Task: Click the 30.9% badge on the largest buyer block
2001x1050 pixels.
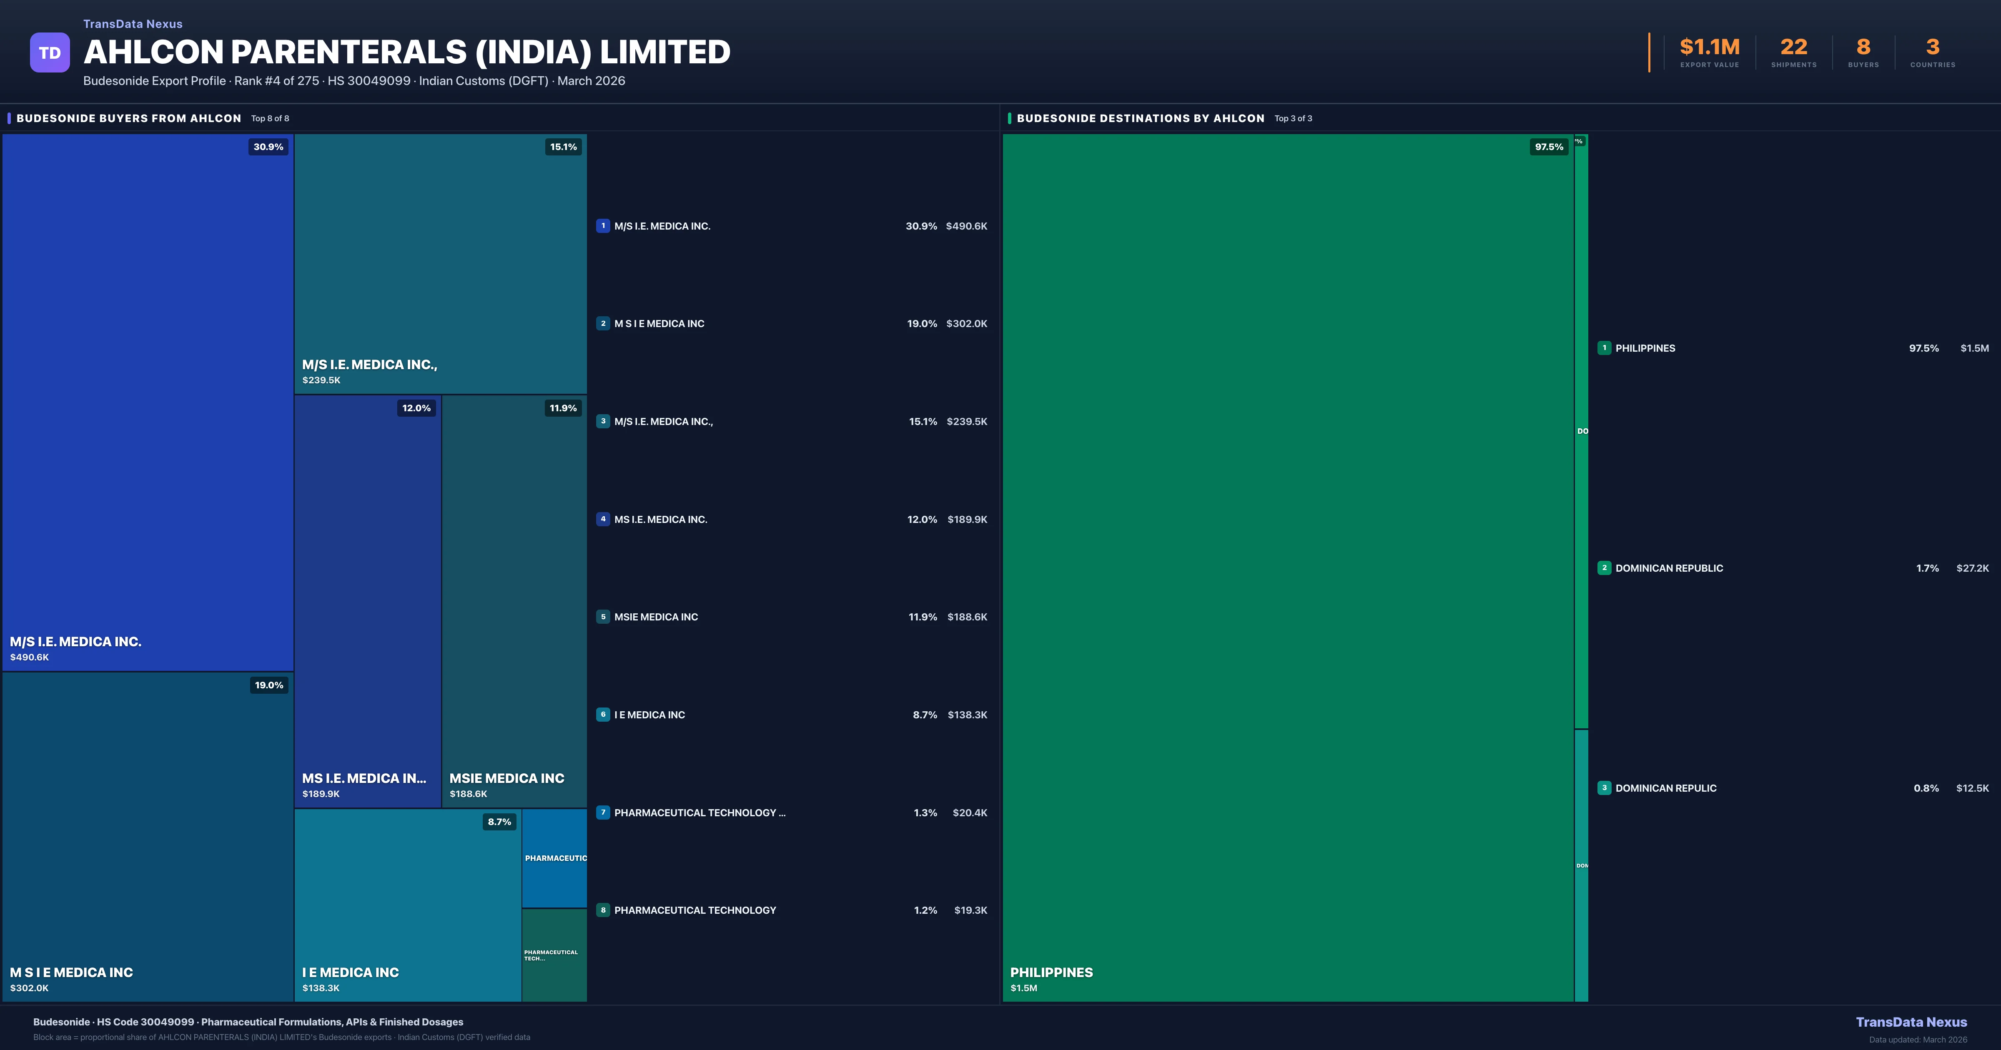Action: [268, 147]
